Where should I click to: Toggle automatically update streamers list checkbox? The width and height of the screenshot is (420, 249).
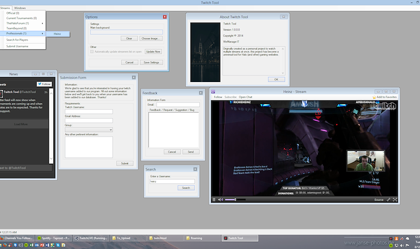click(x=92, y=51)
